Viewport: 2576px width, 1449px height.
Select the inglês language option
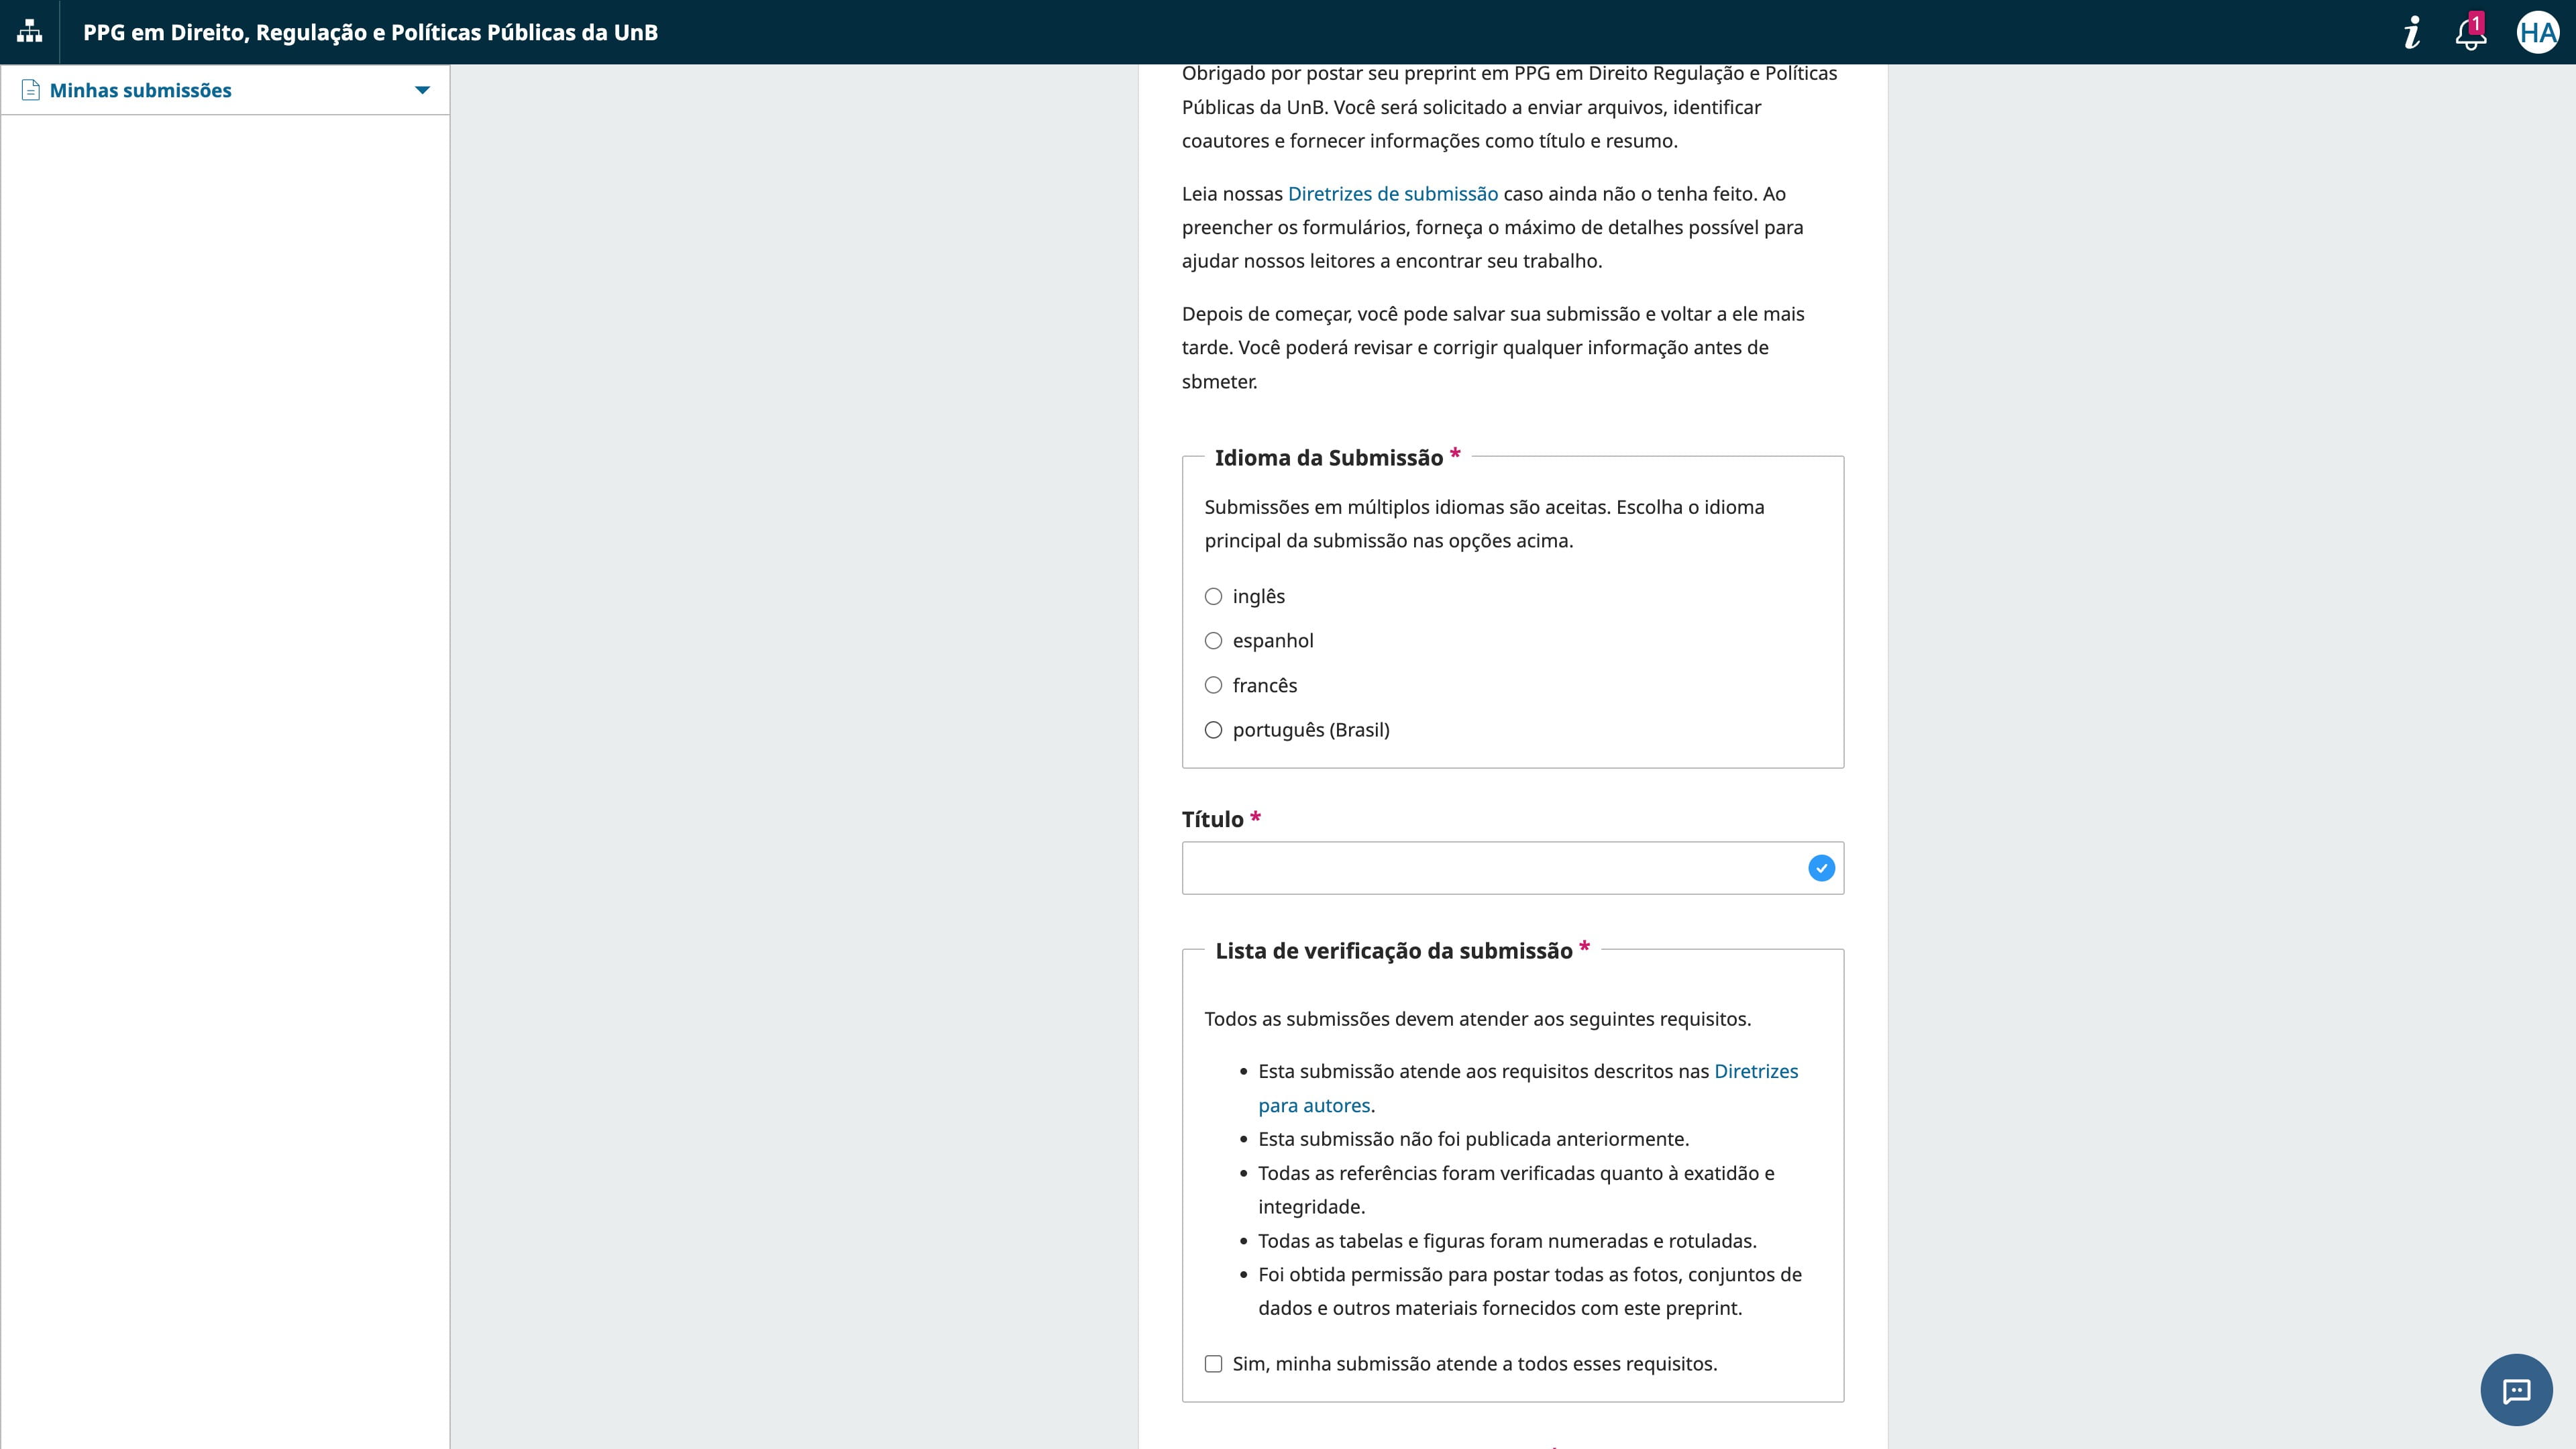(x=1214, y=595)
